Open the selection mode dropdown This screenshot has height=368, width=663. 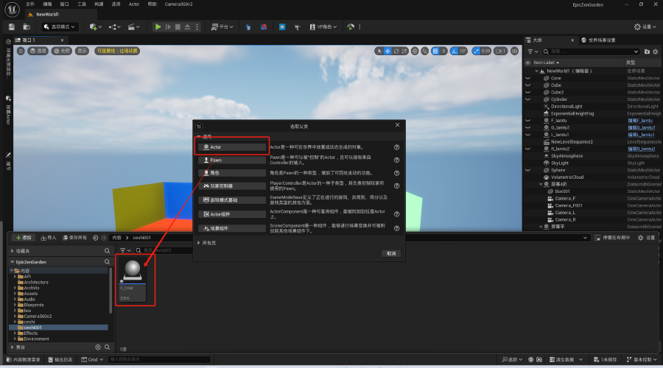pyautogui.click(x=59, y=27)
